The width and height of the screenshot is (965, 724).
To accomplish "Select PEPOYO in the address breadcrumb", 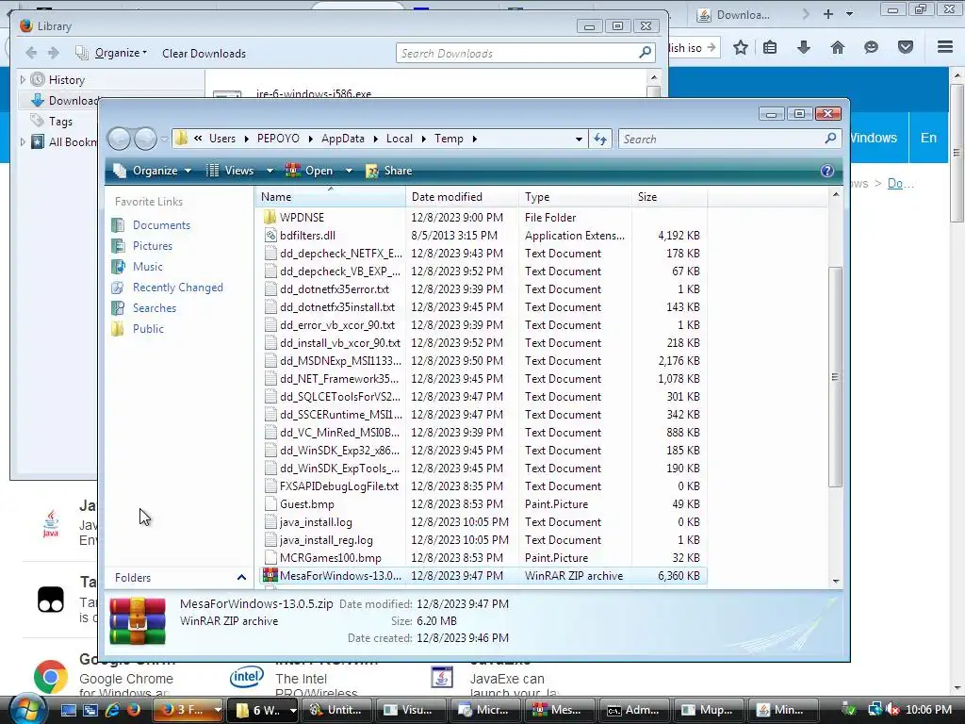I will point(278,139).
